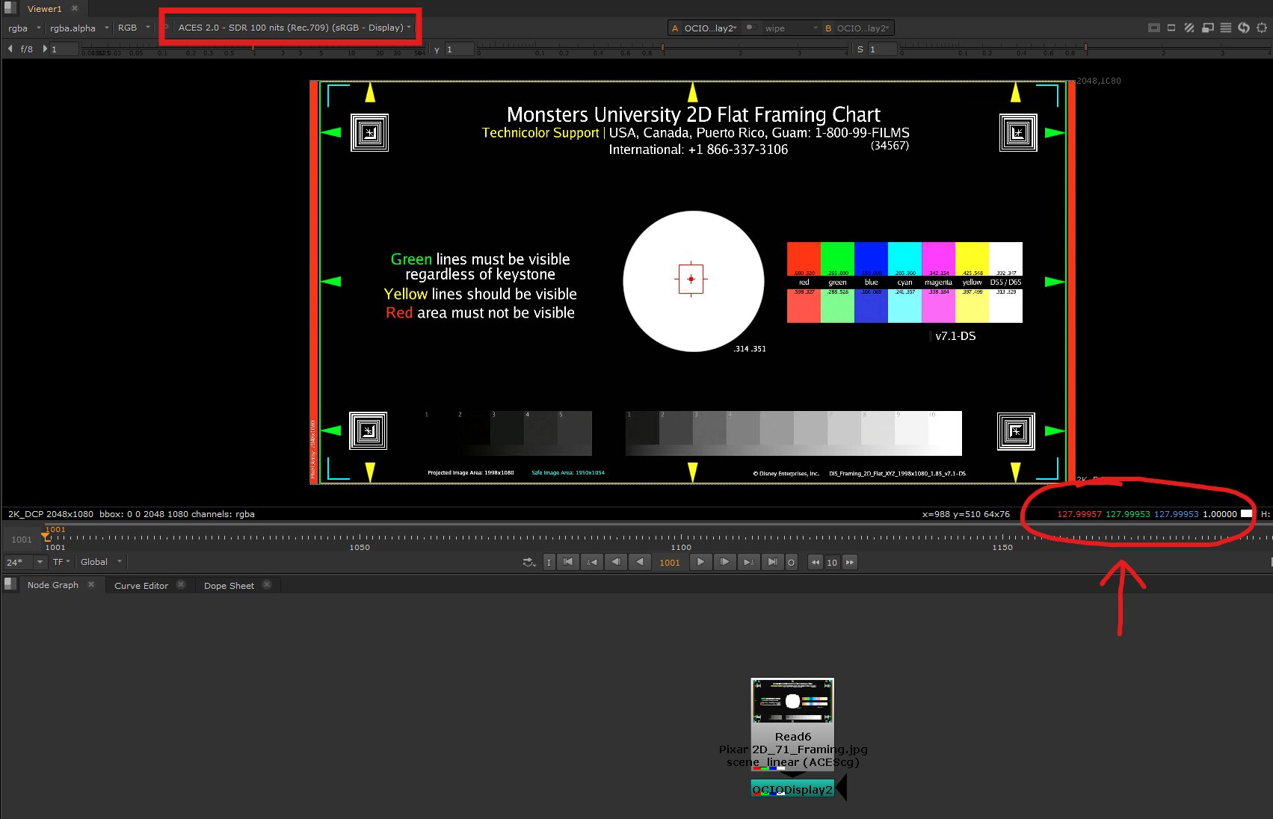Go to the next keyframe
1273x819 pixels.
point(748,562)
